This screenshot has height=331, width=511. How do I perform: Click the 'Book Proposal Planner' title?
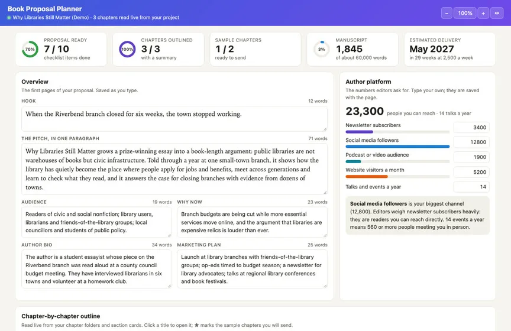(x=44, y=9)
